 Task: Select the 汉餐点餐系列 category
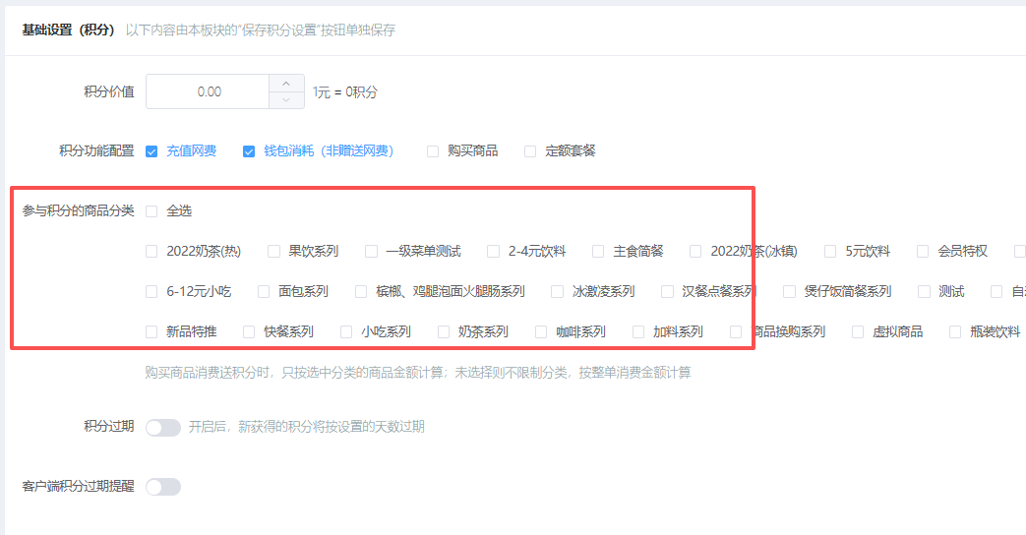click(667, 292)
